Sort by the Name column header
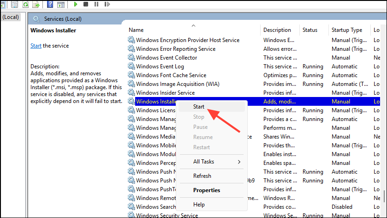The width and height of the screenshot is (387, 218). (x=136, y=30)
